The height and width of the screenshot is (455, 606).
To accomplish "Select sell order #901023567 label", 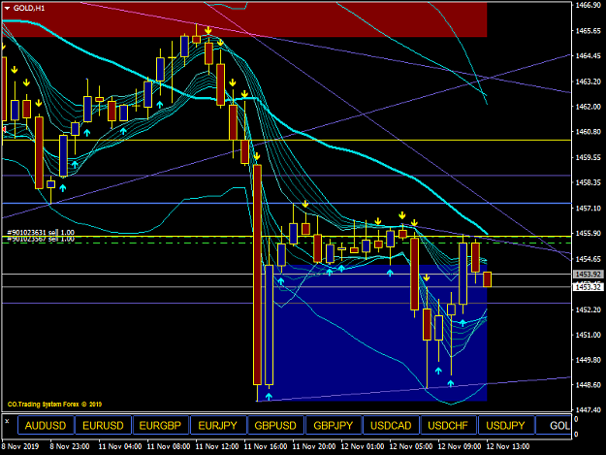I will click(41, 240).
